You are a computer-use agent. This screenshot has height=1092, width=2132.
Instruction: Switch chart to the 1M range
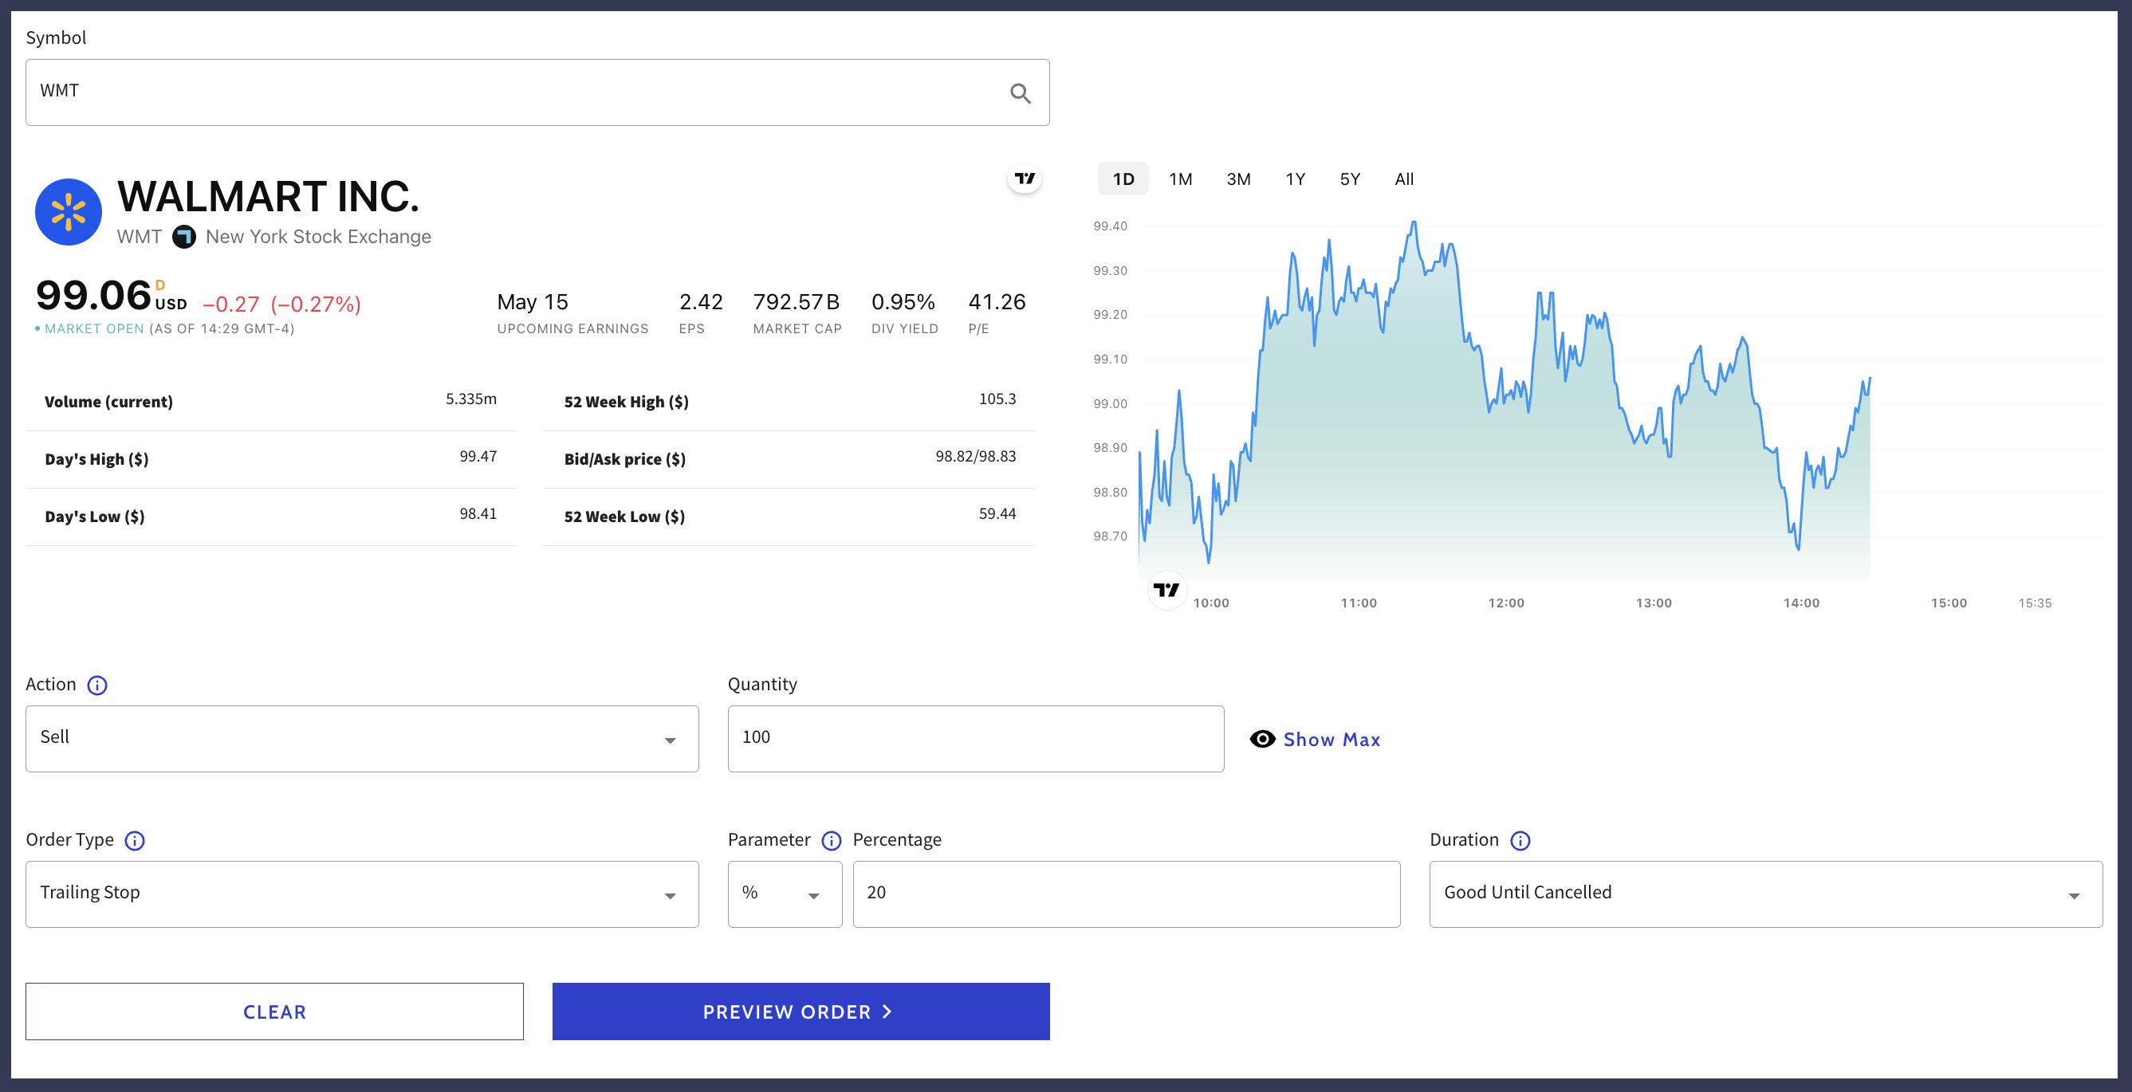tap(1179, 179)
